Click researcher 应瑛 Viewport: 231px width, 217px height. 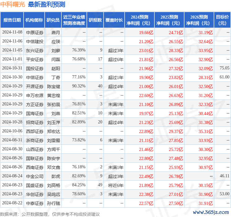click(x=56, y=42)
